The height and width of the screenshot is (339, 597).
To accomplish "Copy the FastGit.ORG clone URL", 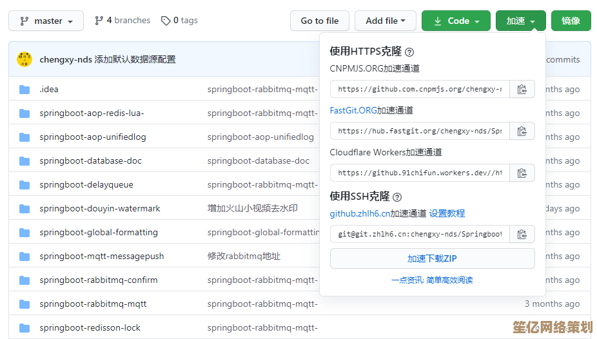I will pyautogui.click(x=522, y=131).
